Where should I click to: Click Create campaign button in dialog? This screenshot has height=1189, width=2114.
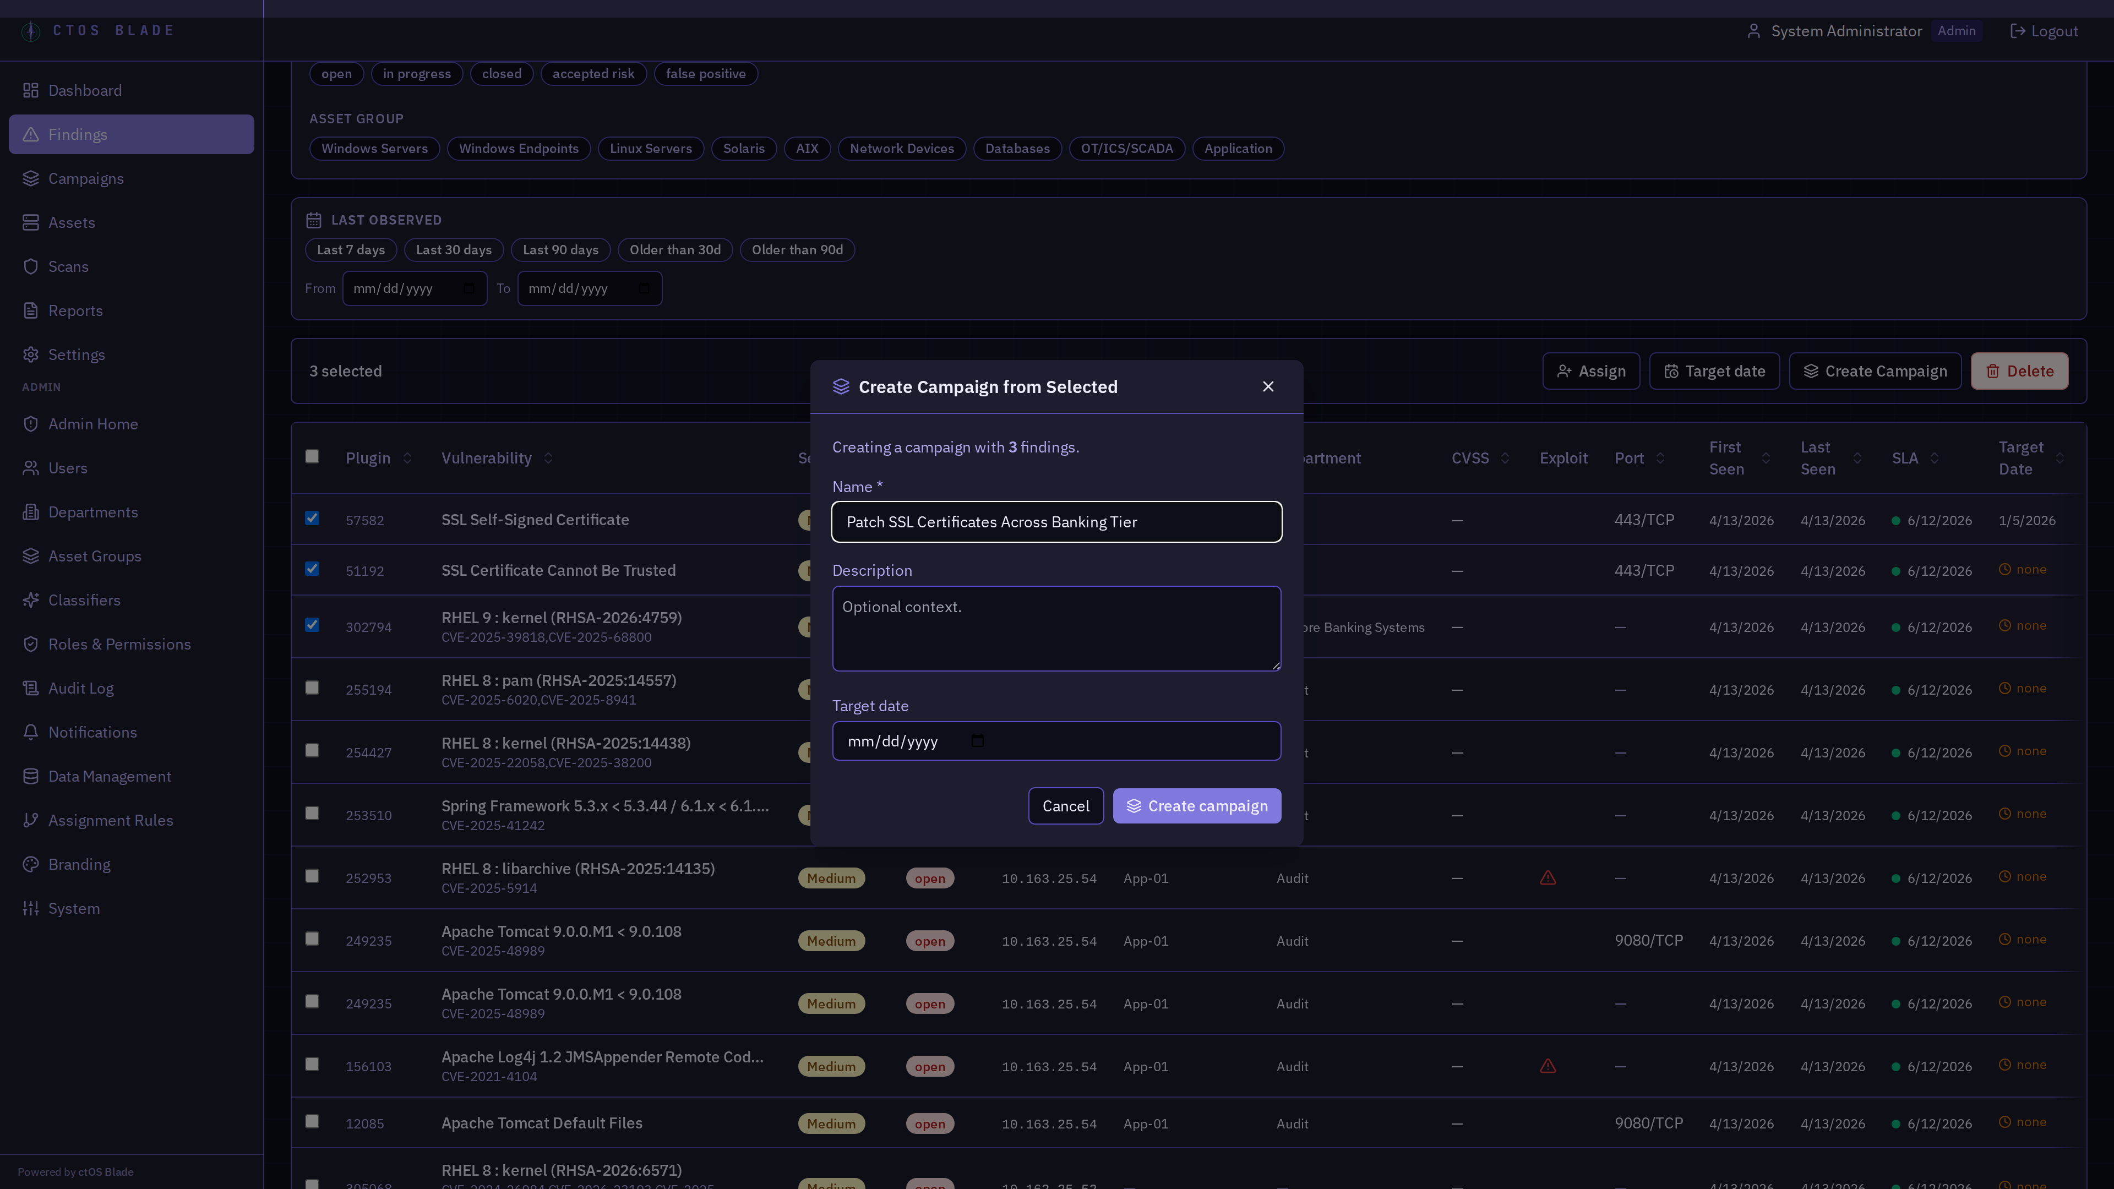tap(1196, 806)
